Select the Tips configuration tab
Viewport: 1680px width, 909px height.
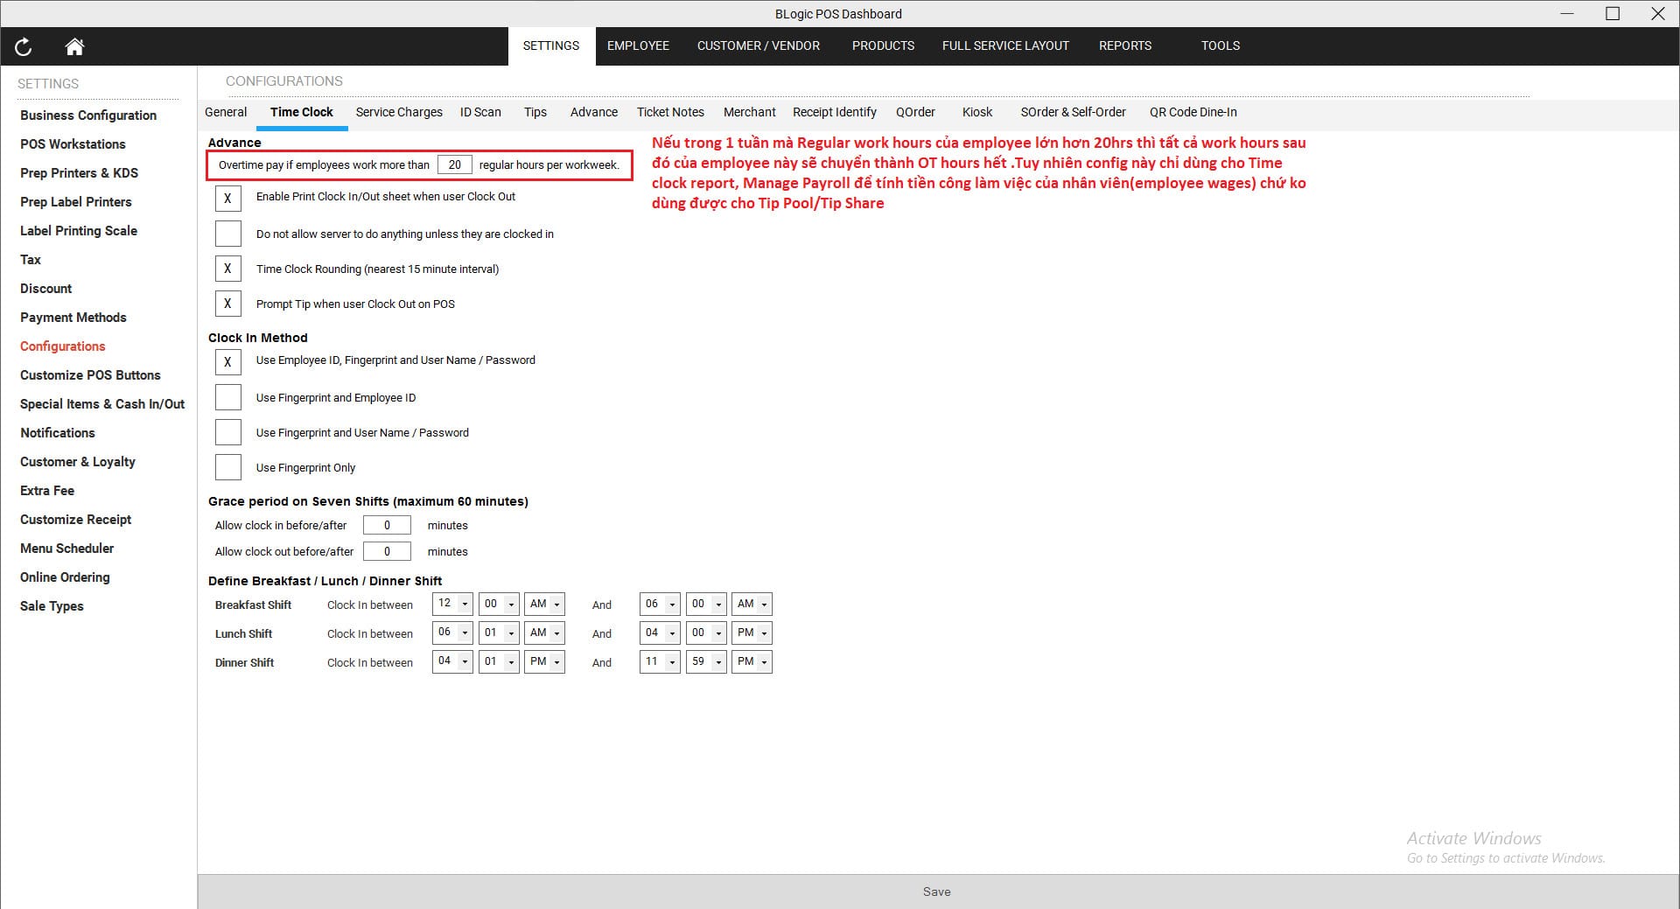535,112
